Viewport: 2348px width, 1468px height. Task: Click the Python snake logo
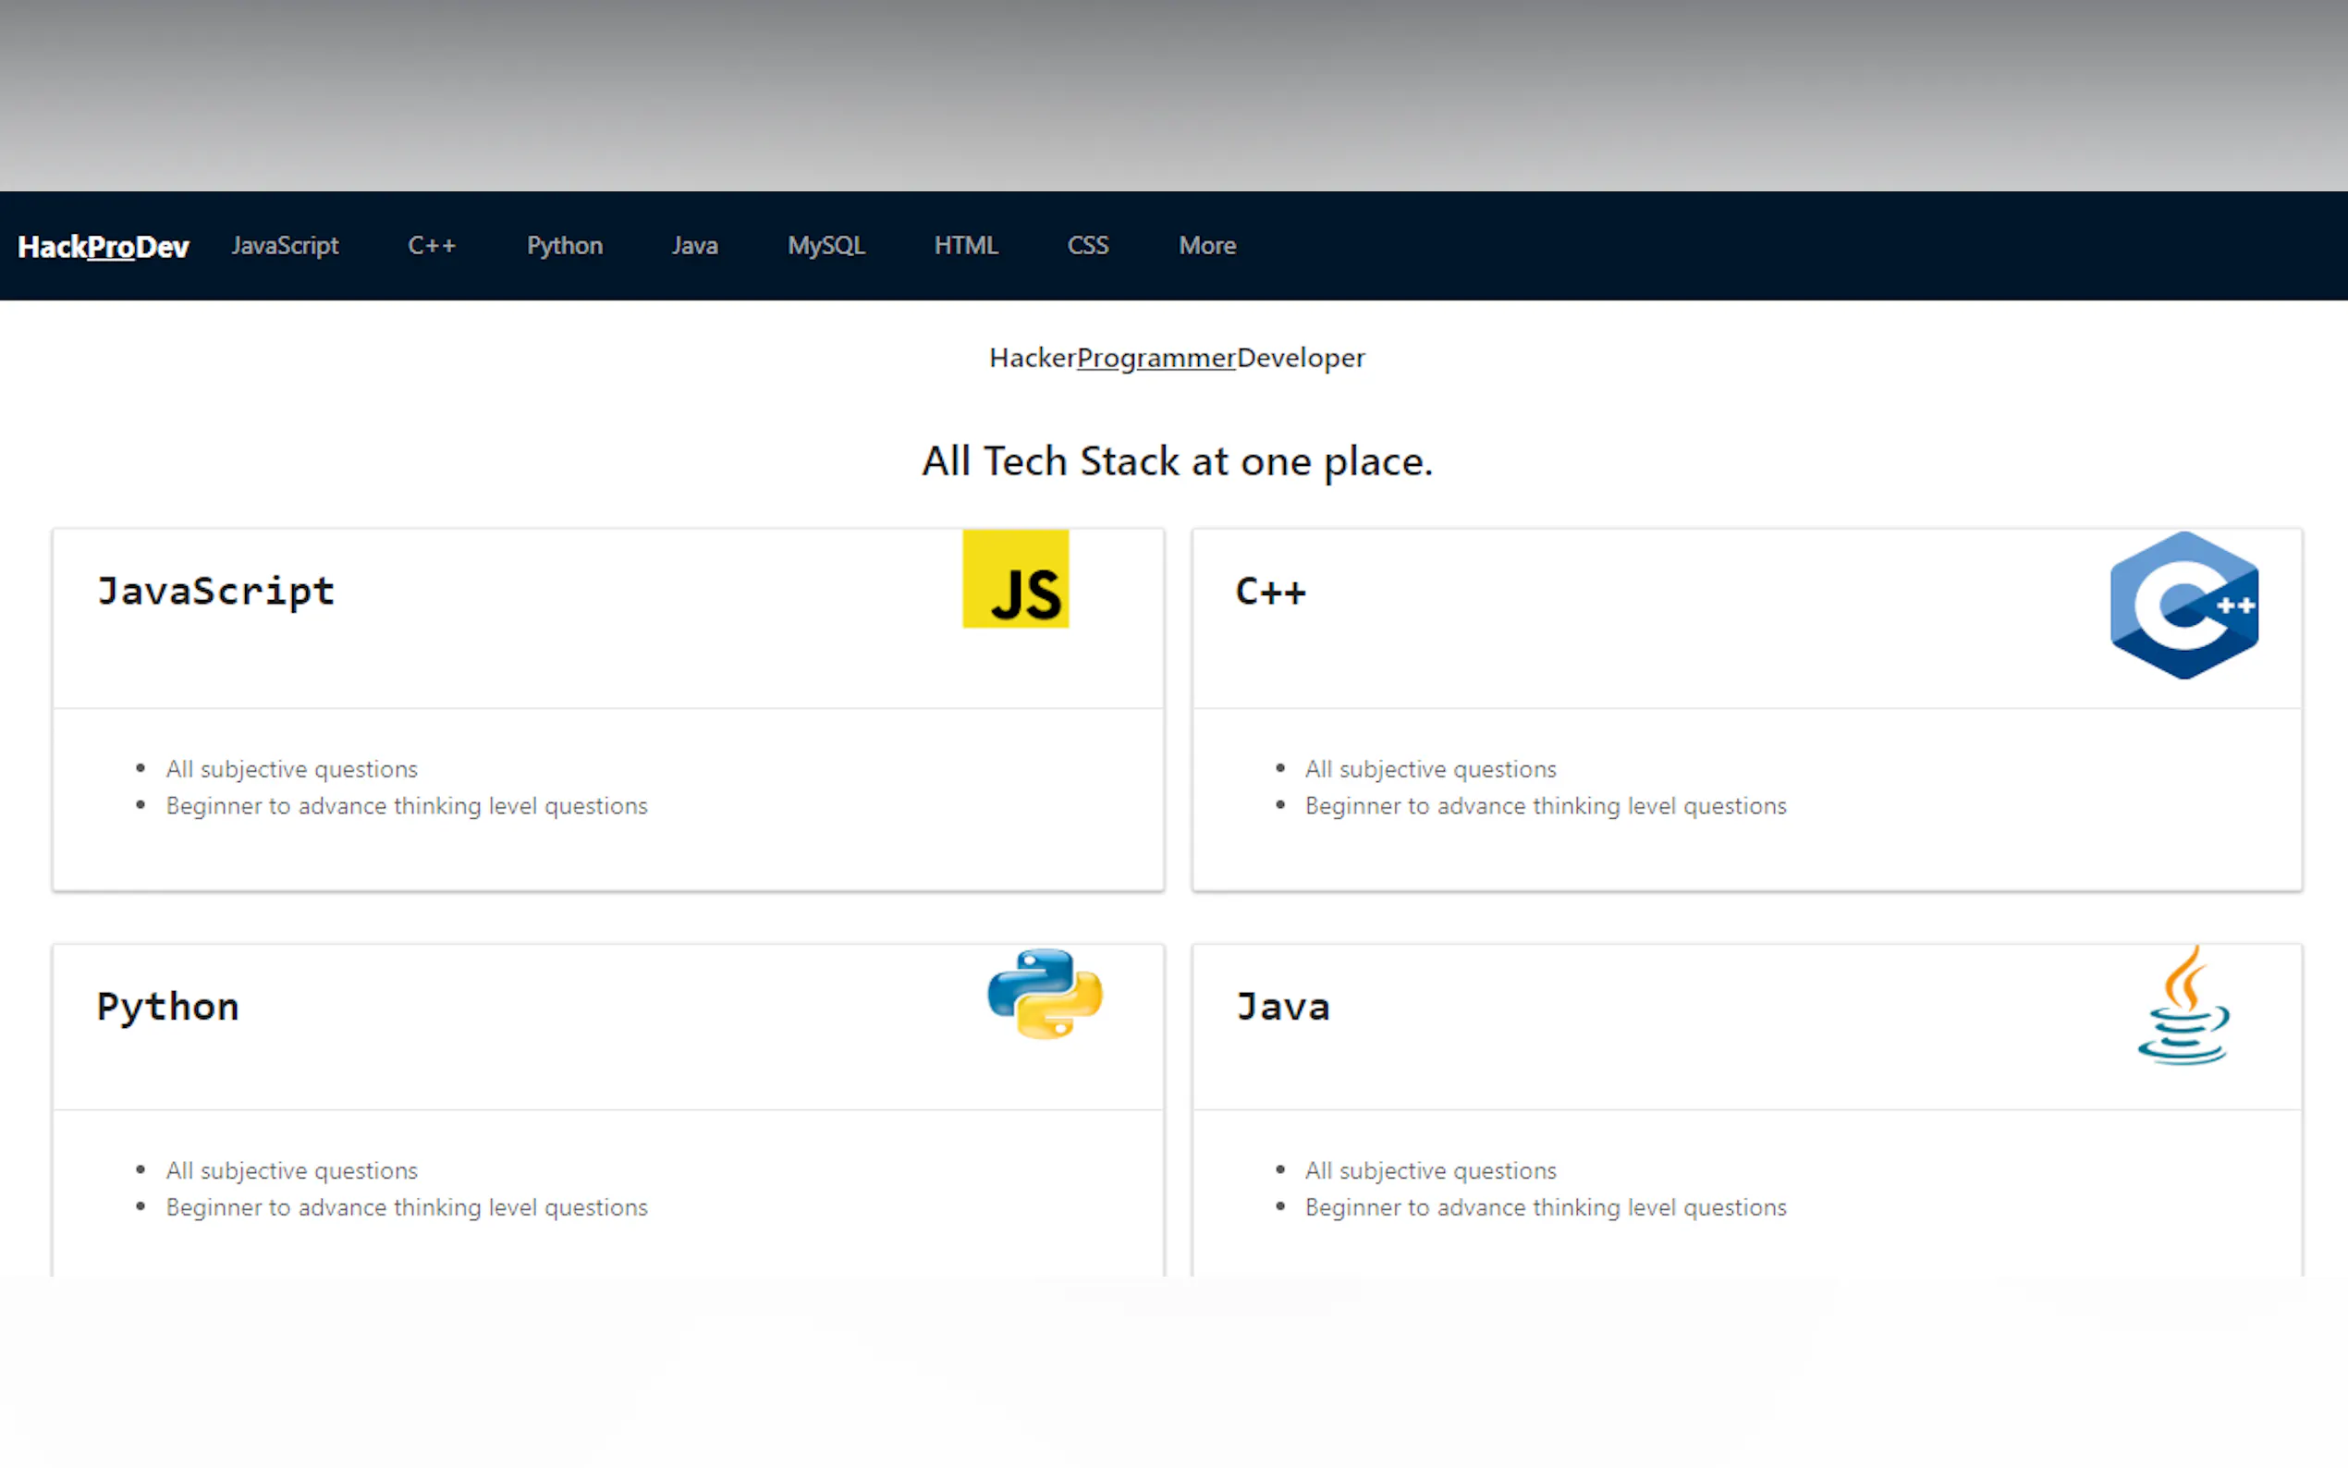[x=1045, y=994]
